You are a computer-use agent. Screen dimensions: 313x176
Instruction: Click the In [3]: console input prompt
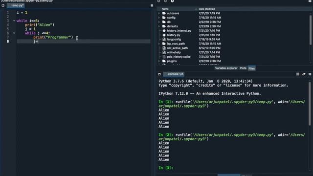coord(166,168)
